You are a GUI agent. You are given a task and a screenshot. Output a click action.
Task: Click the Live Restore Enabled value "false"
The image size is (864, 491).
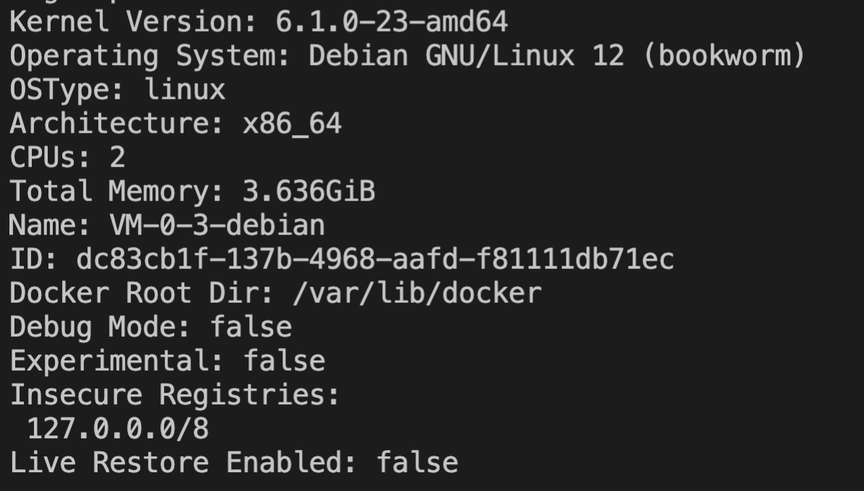tap(417, 463)
